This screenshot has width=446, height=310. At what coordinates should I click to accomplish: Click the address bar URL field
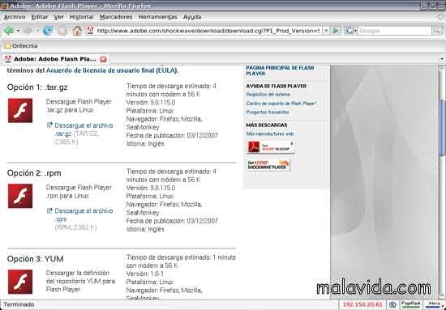(208, 31)
